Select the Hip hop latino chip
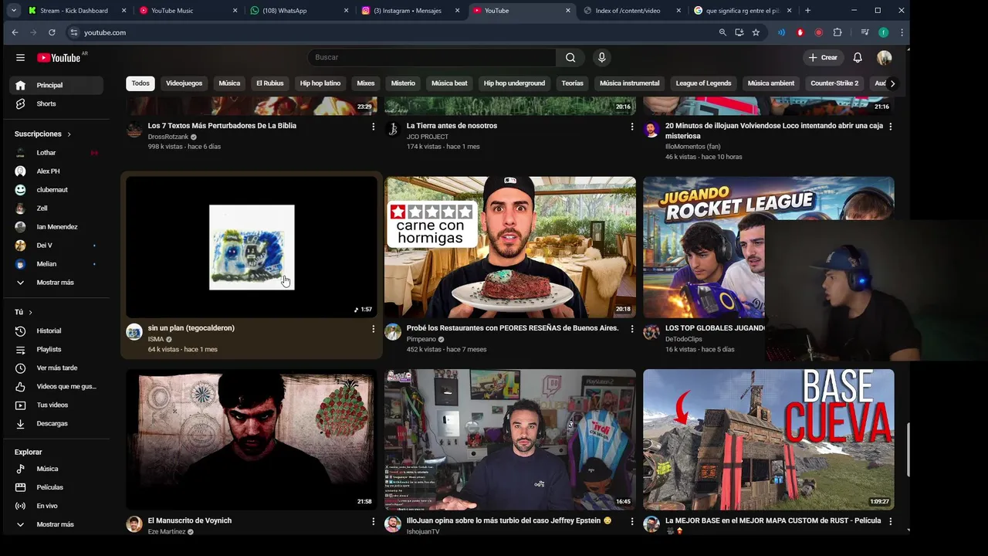 coord(320,83)
